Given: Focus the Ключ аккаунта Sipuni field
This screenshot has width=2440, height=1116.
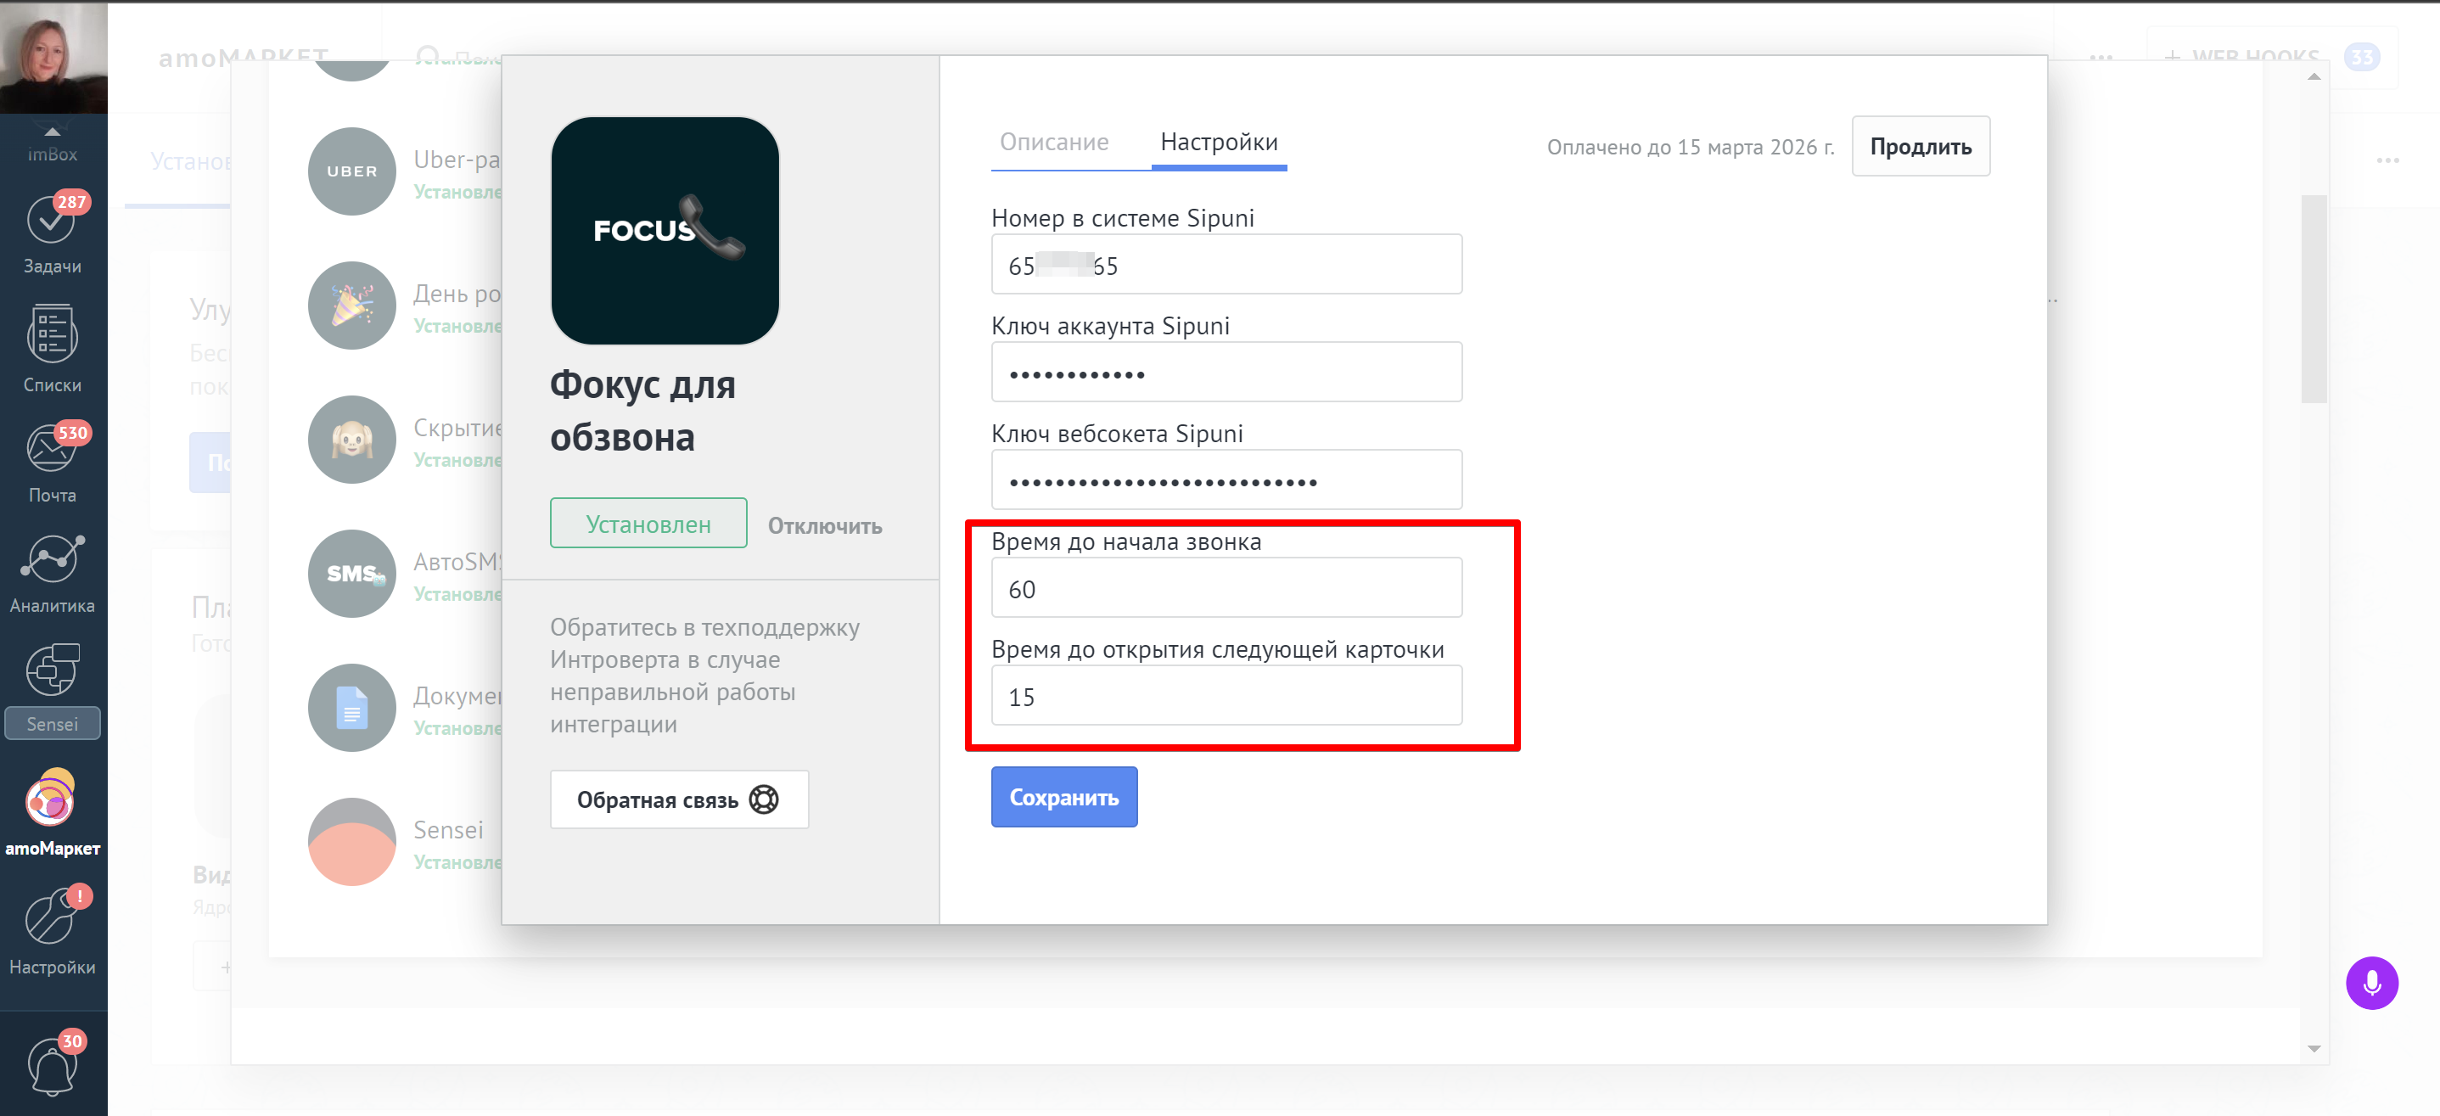Looking at the screenshot, I should pos(1226,373).
